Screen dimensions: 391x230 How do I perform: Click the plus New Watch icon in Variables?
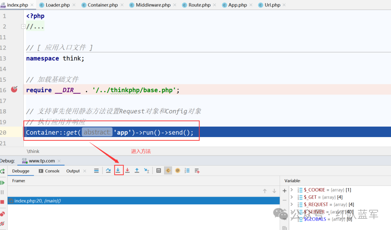(x=285, y=191)
